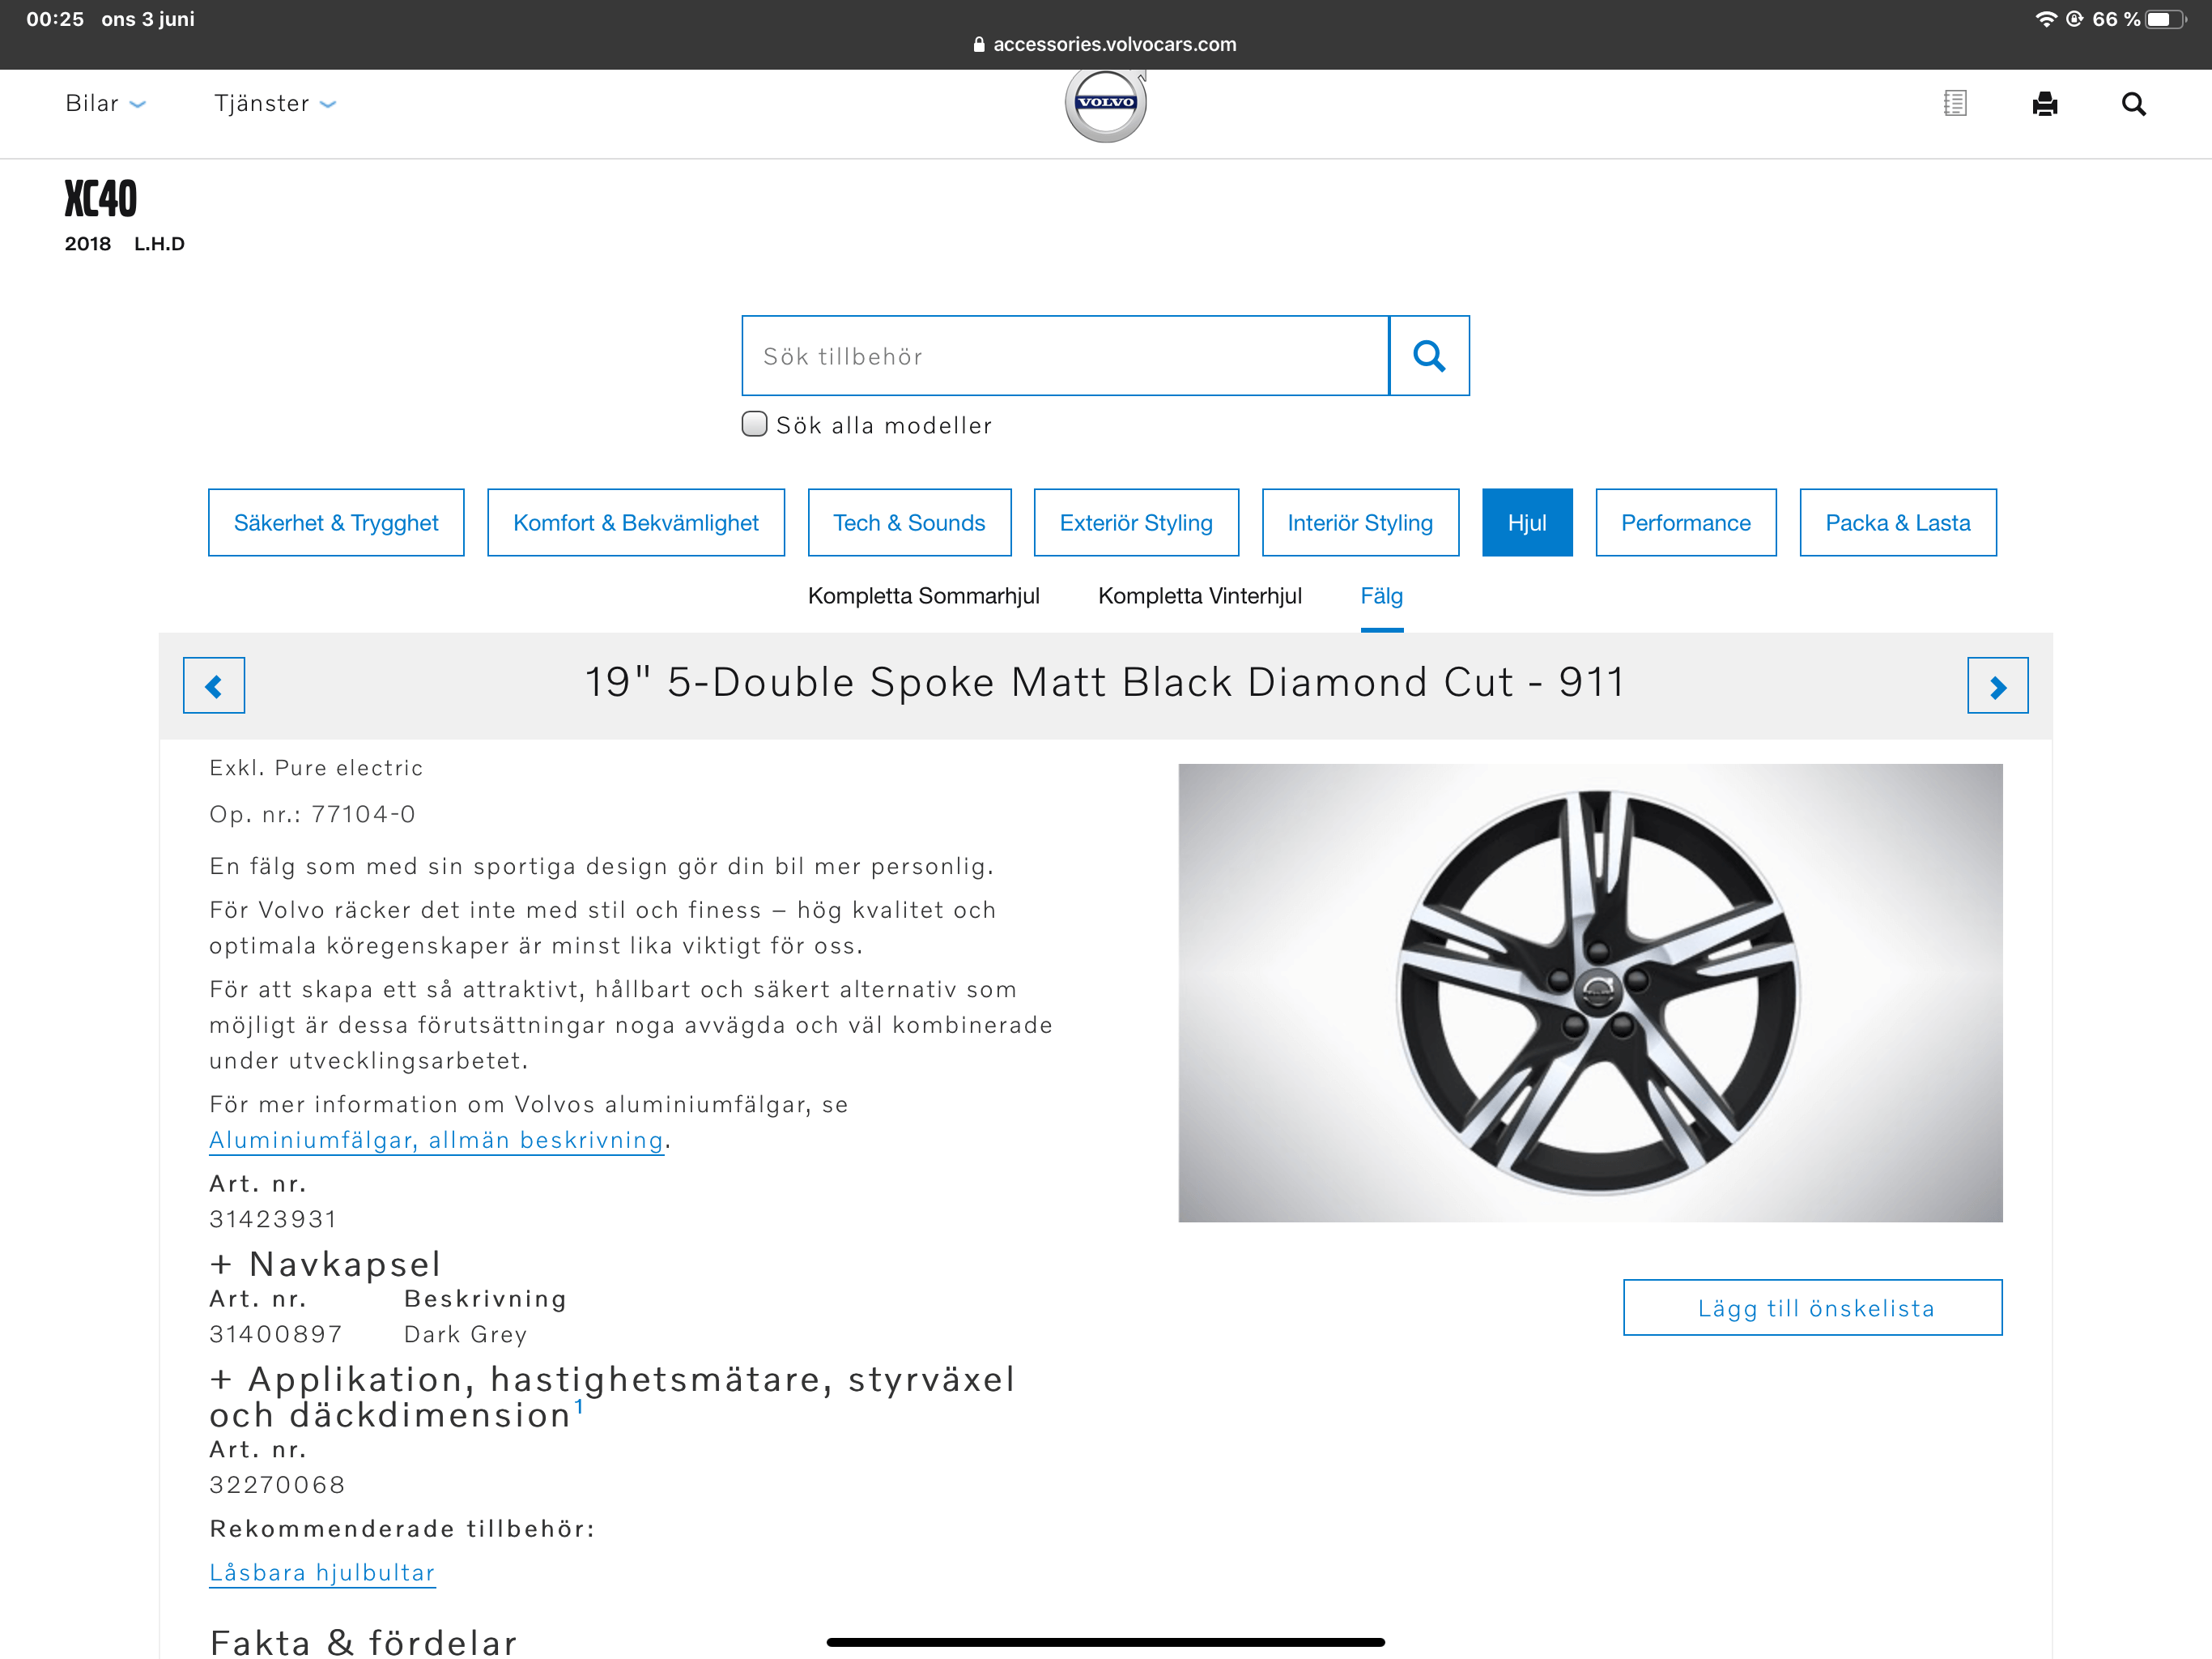The height and width of the screenshot is (1659, 2212).
Task: Click the 'L.H.D' drive side text
Action: coord(159,243)
